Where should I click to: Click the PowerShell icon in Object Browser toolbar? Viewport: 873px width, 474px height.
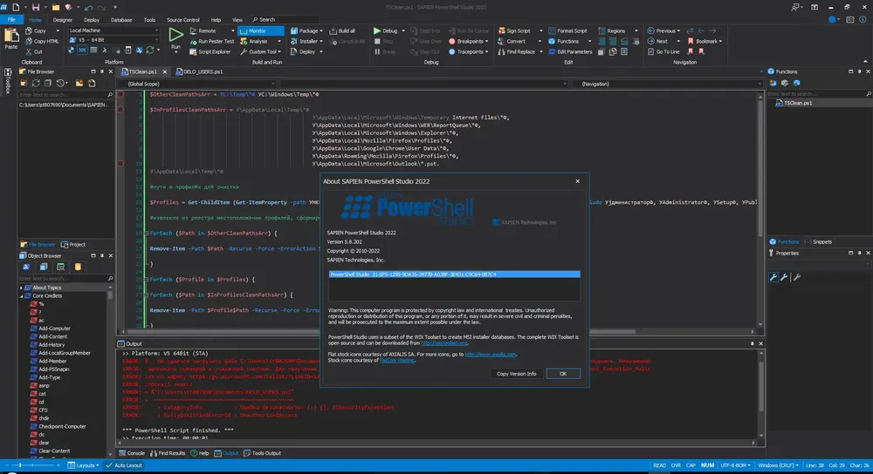pos(26,267)
